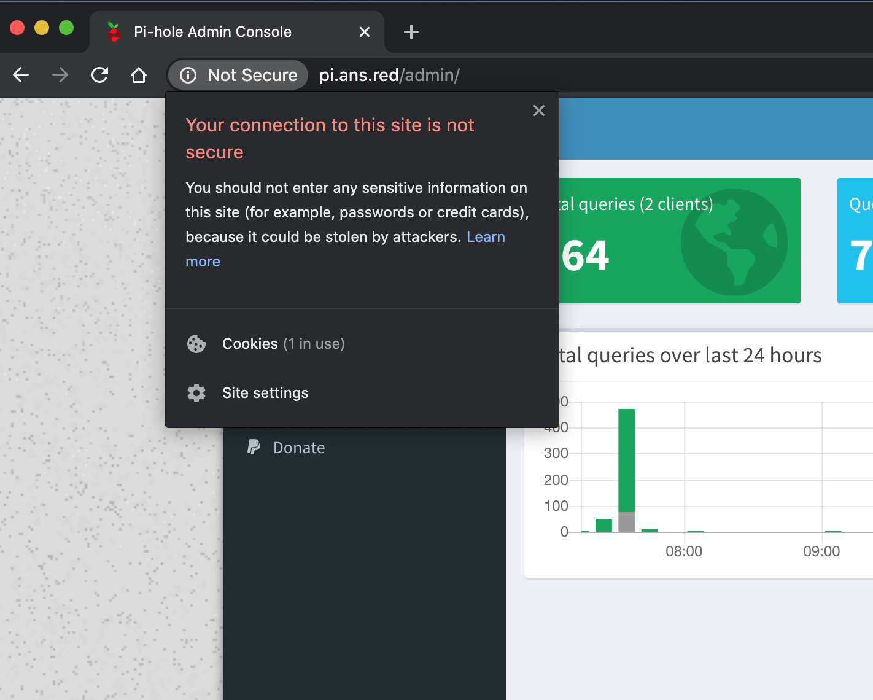This screenshot has height=700, width=873.
Task: Click the Site settings gear icon
Action: 196,393
